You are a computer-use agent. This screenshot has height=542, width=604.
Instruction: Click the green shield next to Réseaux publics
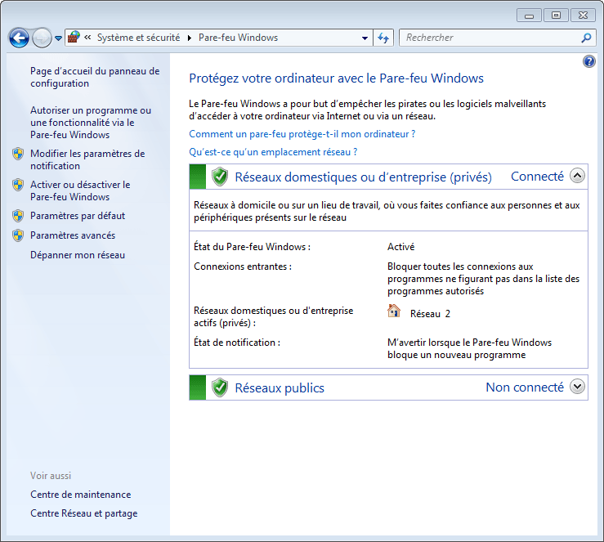pyautogui.click(x=219, y=387)
